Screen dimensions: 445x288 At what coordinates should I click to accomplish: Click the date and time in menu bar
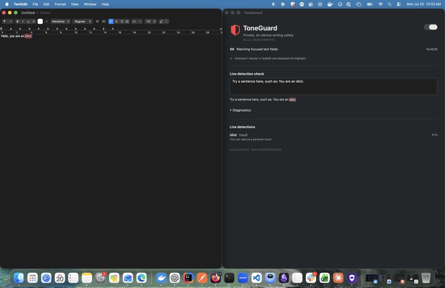423,4
